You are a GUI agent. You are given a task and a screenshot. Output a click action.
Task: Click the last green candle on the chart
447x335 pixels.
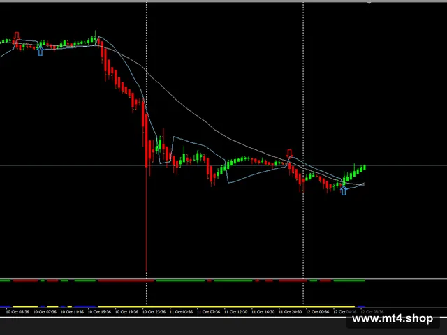(365, 167)
